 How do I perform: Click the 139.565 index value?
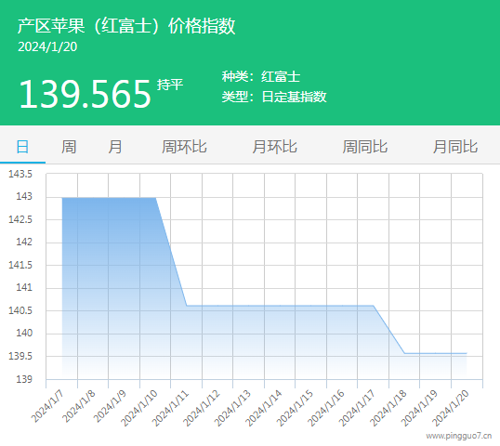85,94
